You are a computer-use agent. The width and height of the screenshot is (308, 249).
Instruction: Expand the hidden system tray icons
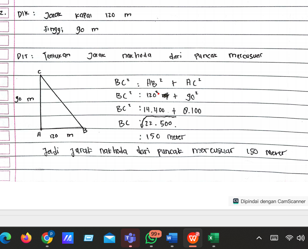pyautogui.click(x=259, y=238)
